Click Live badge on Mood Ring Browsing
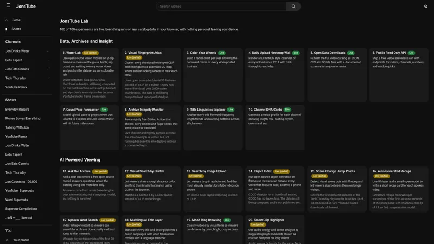This screenshot has height=244, width=434. (227, 220)
